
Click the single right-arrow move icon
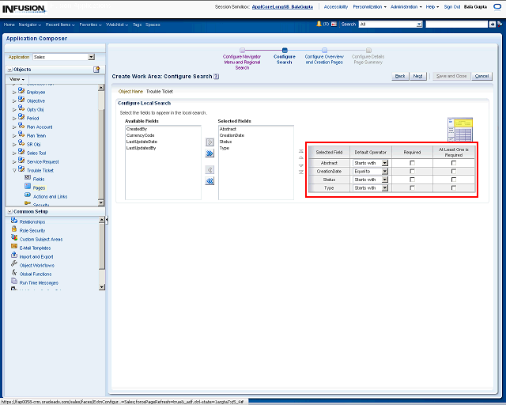pyautogui.click(x=210, y=142)
